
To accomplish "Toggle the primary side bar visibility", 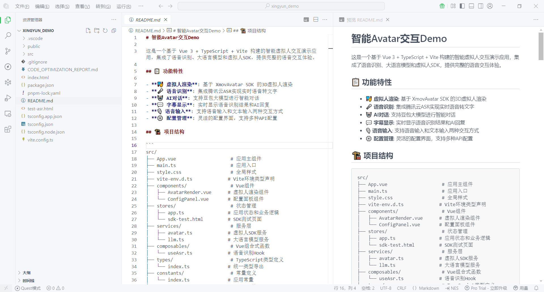I will click(x=462, y=6).
